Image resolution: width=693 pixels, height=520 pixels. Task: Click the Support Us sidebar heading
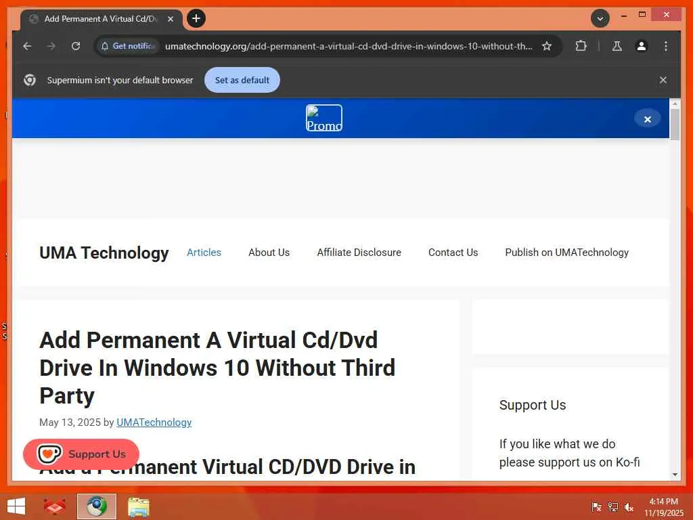(532, 405)
